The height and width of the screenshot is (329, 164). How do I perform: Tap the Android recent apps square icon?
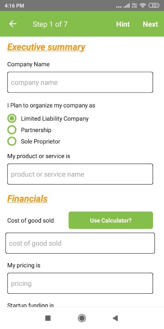click(48, 318)
